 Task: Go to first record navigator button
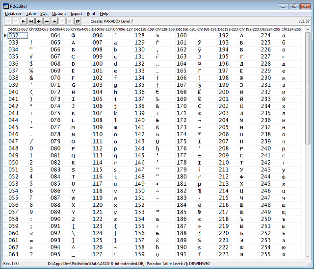(8, 22)
